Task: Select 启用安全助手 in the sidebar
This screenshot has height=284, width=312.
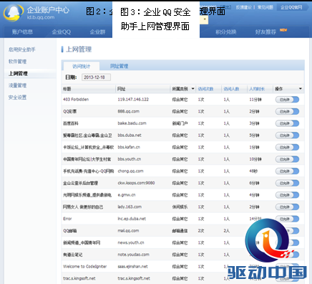Action: pyautogui.click(x=22, y=49)
